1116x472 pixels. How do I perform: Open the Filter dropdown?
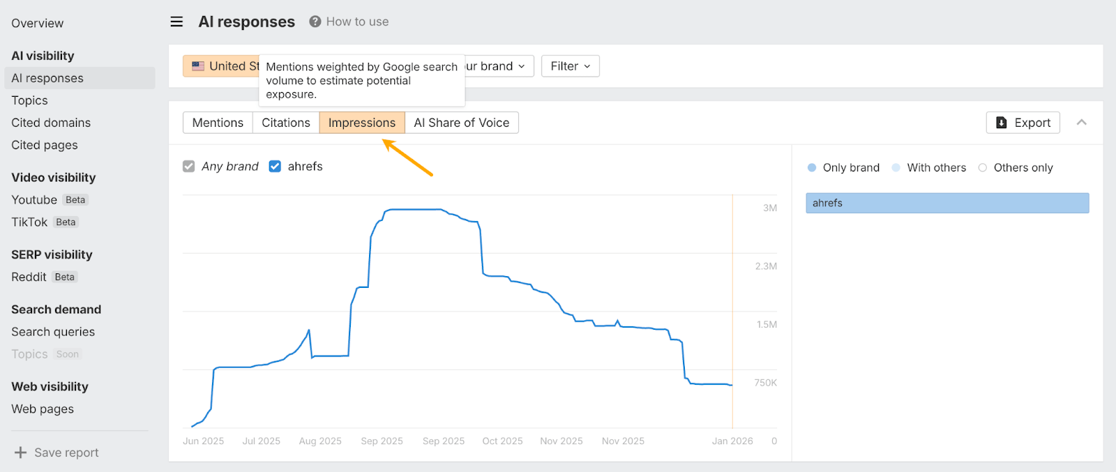pos(571,66)
